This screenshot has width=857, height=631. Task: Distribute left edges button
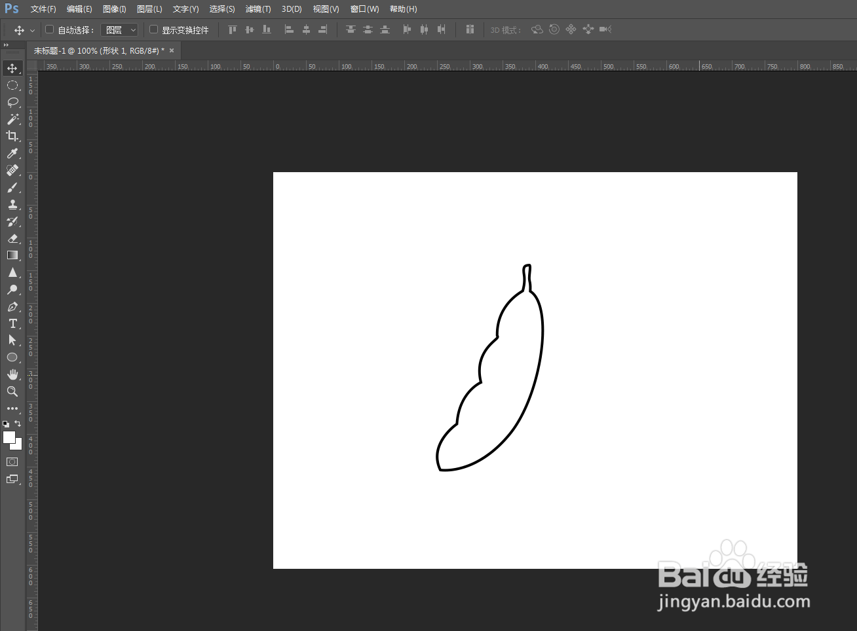[x=407, y=29]
